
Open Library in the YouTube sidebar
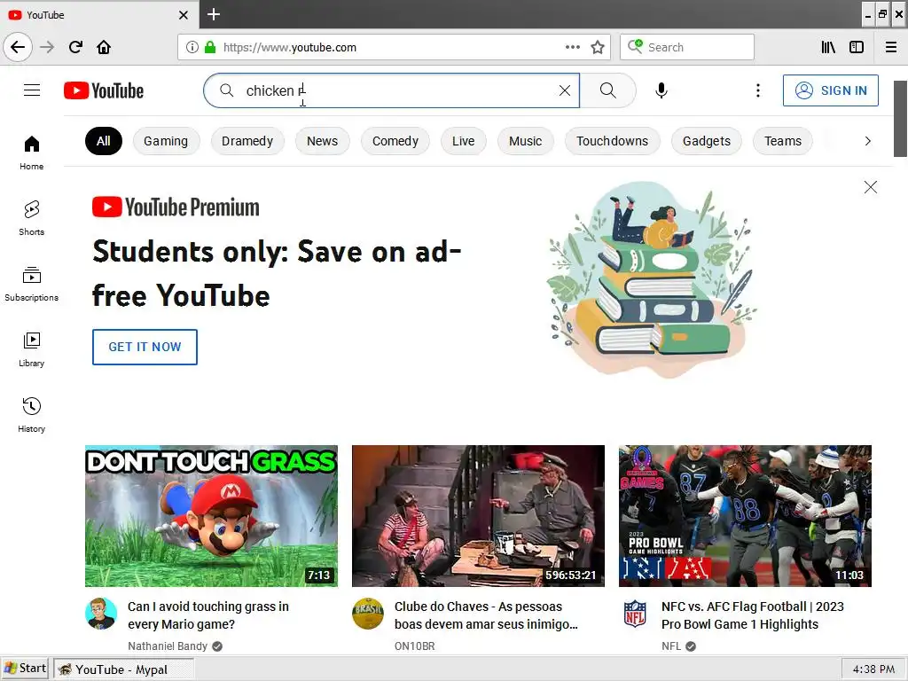tap(31, 349)
